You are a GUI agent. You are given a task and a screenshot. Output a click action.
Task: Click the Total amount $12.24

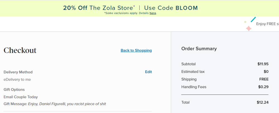point(263,102)
